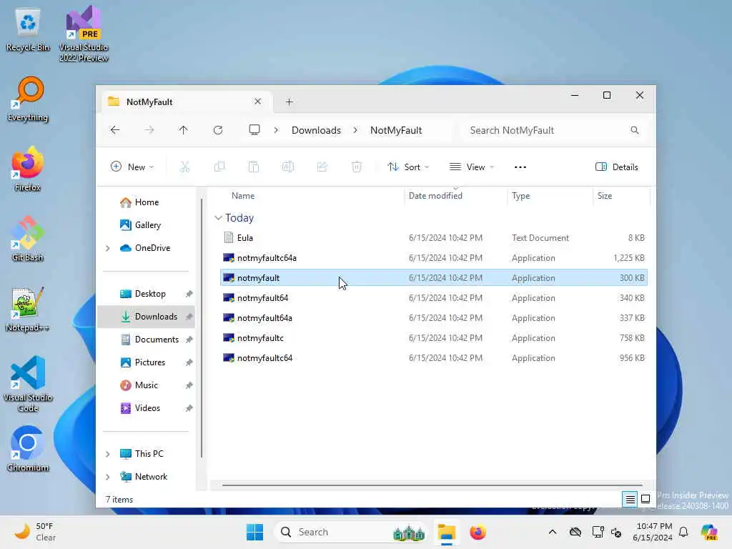The height and width of the screenshot is (549, 732).
Task: Click the Delete trash icon
Action: pyautogui.click(x=357, y=167)
